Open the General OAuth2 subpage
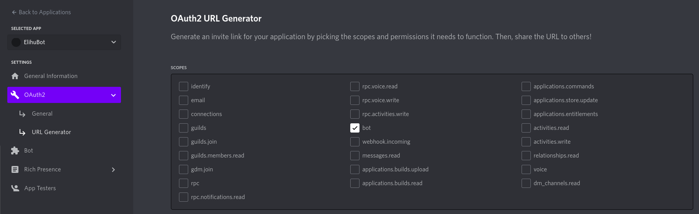 (x=42, y=114)
